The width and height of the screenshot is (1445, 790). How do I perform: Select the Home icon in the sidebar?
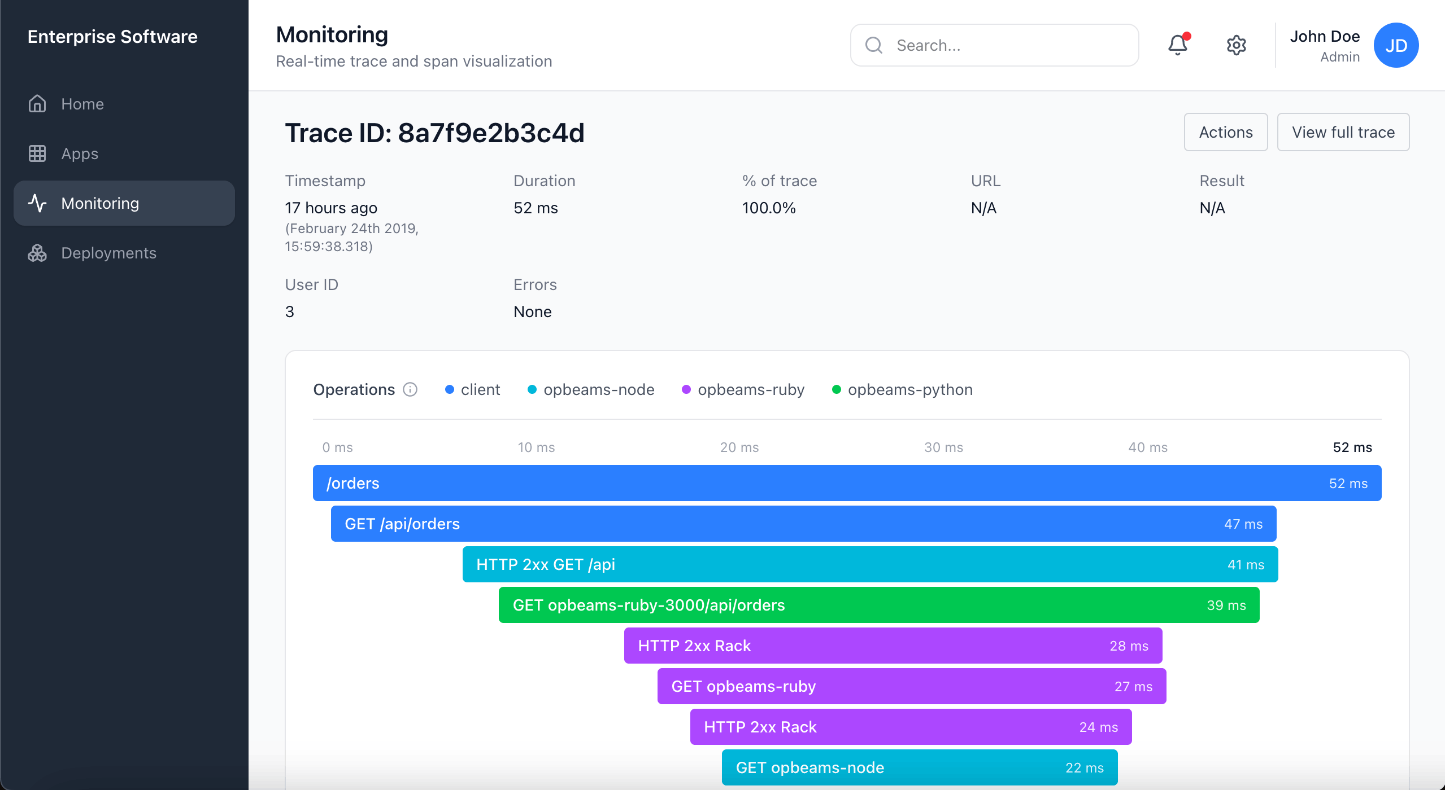pyautogui.click(x=37, y=103)
